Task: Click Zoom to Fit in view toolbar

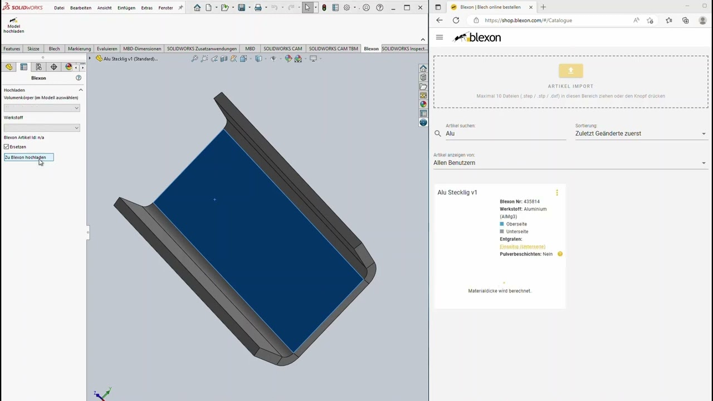Action: point(194,58)
